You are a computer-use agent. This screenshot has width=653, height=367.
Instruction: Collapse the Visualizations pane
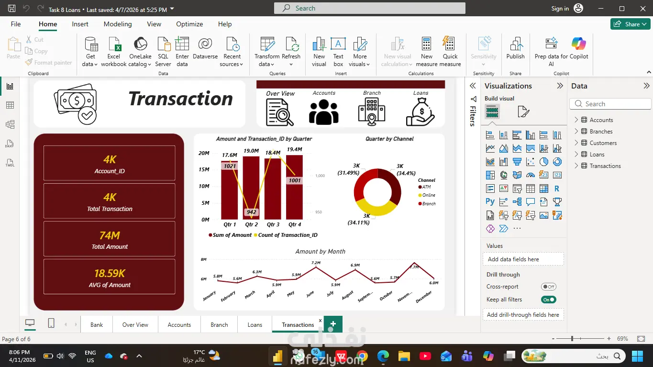pyautogui.click(x=560, y=86)
